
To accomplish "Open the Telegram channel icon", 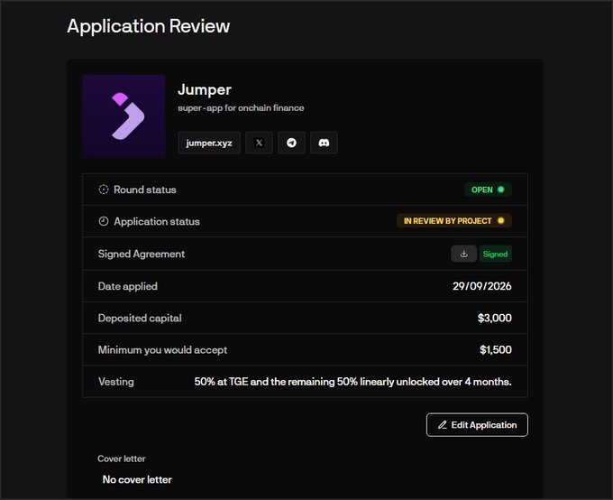I will click(x=291, y=143).
